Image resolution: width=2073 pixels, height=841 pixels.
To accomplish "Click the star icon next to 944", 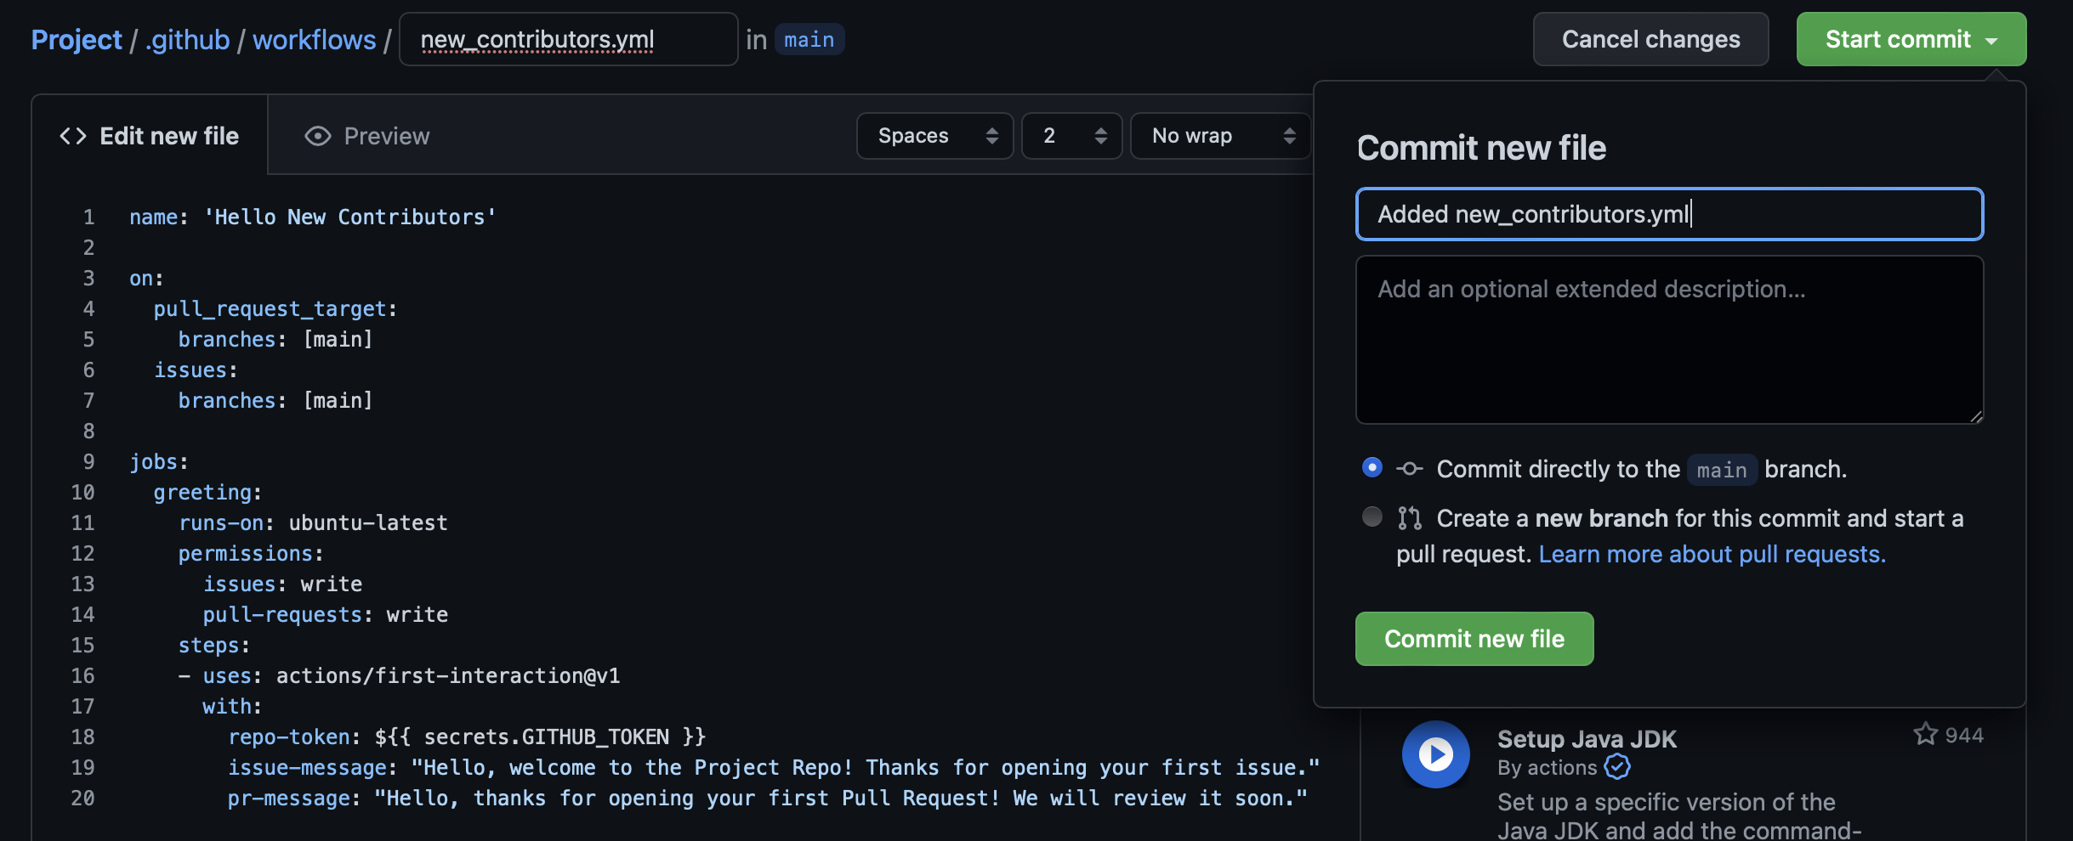I will pos(1925,734).
